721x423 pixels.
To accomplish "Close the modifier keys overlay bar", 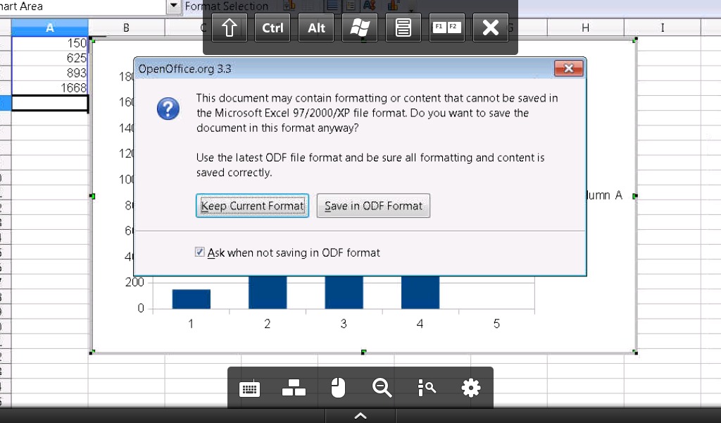I will pyautogui.click(x=490, y=28).
